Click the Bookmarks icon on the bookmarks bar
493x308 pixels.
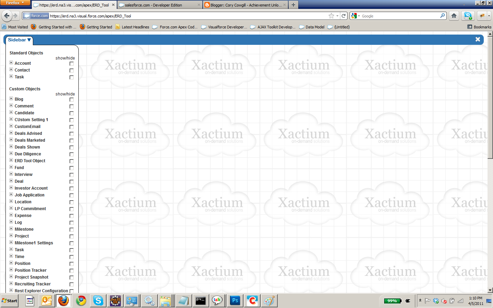(470, 27)
